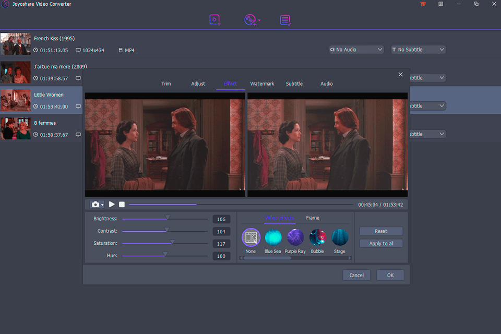Choose the Bubble video effect
Screen dimensions: 501x334
[317, 238]
